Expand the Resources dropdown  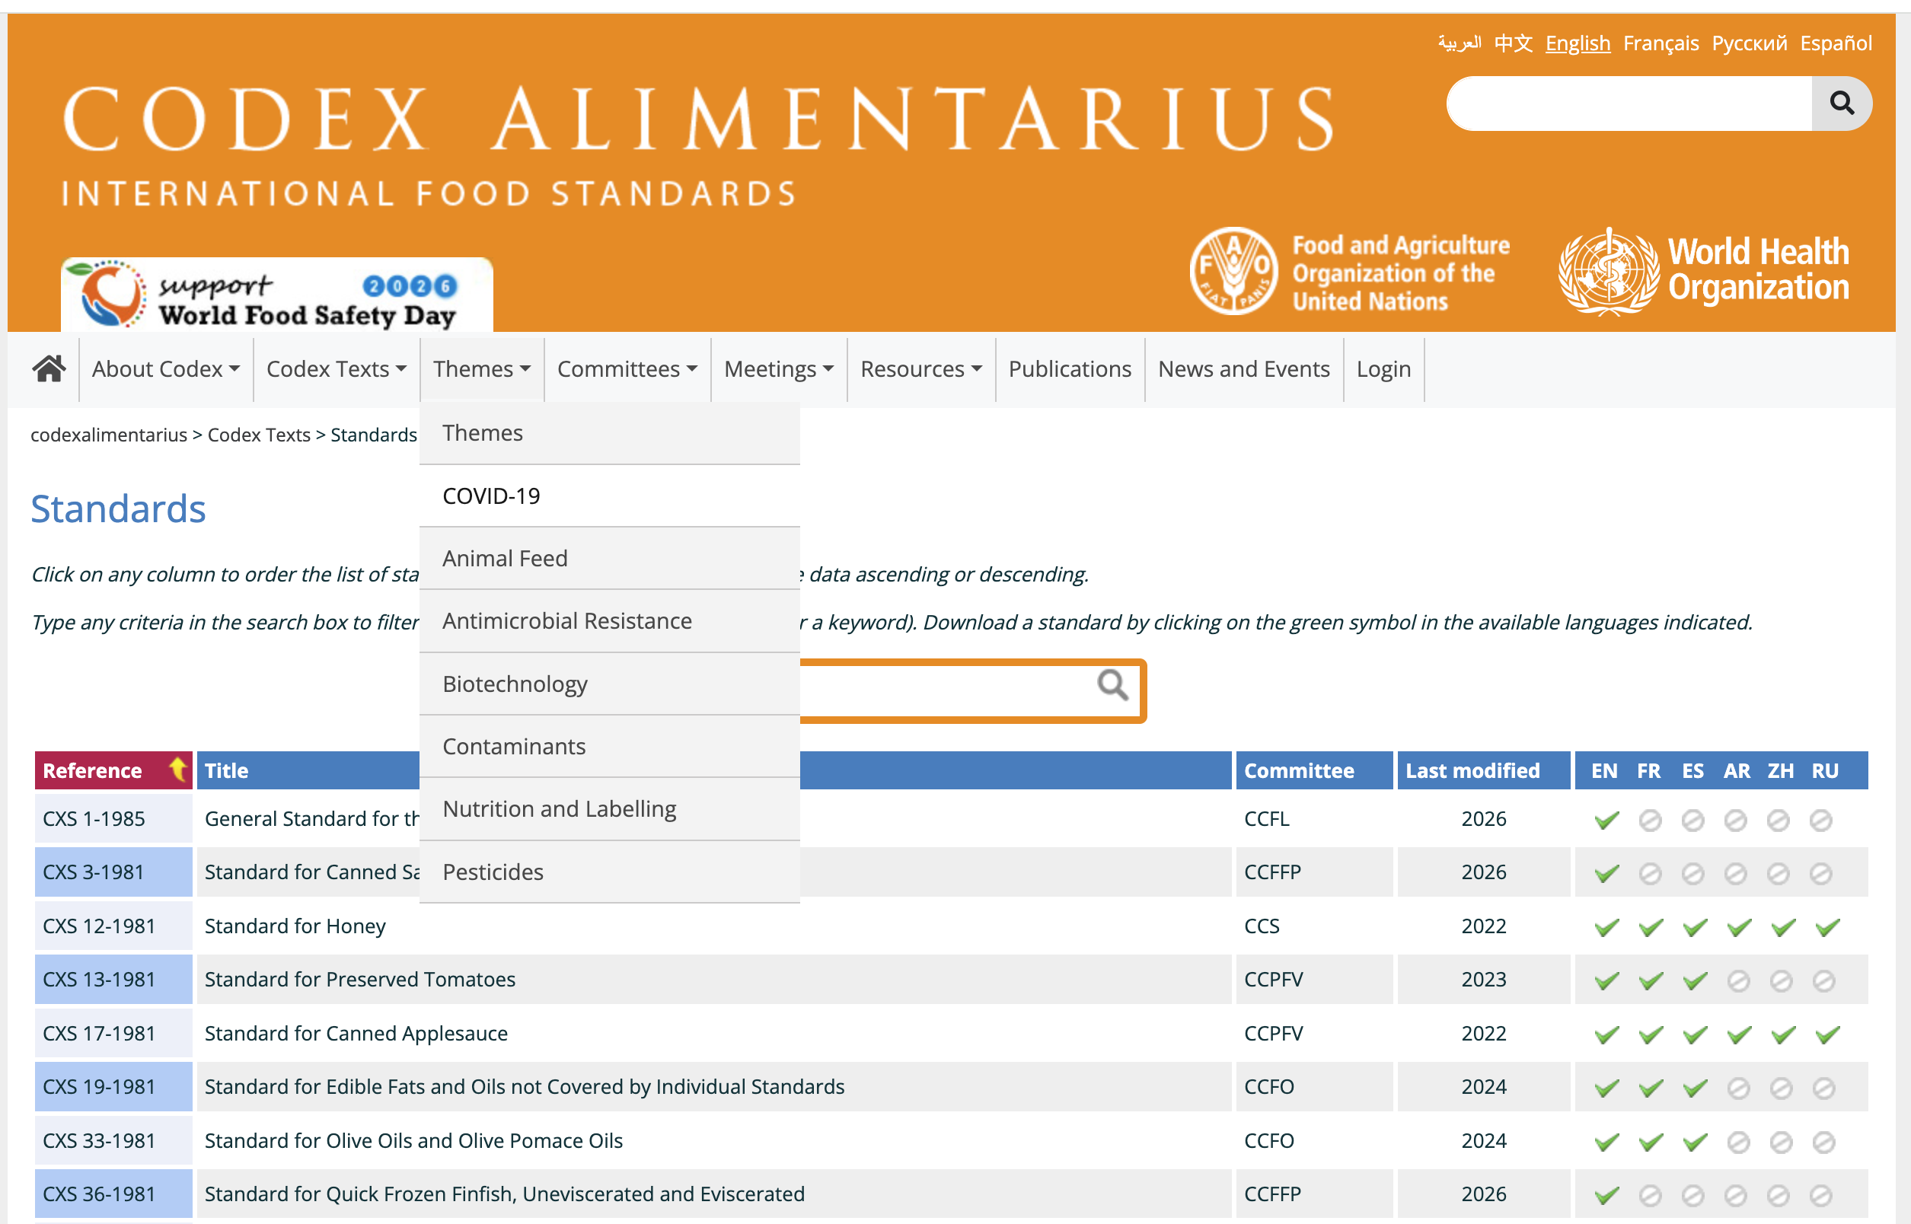coord(921,368)
